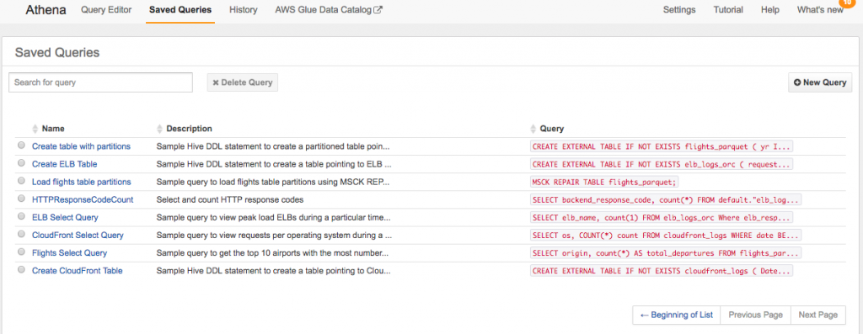Open Create table with partitions query
Screen dimensions: 863x334
click(81, 146)
